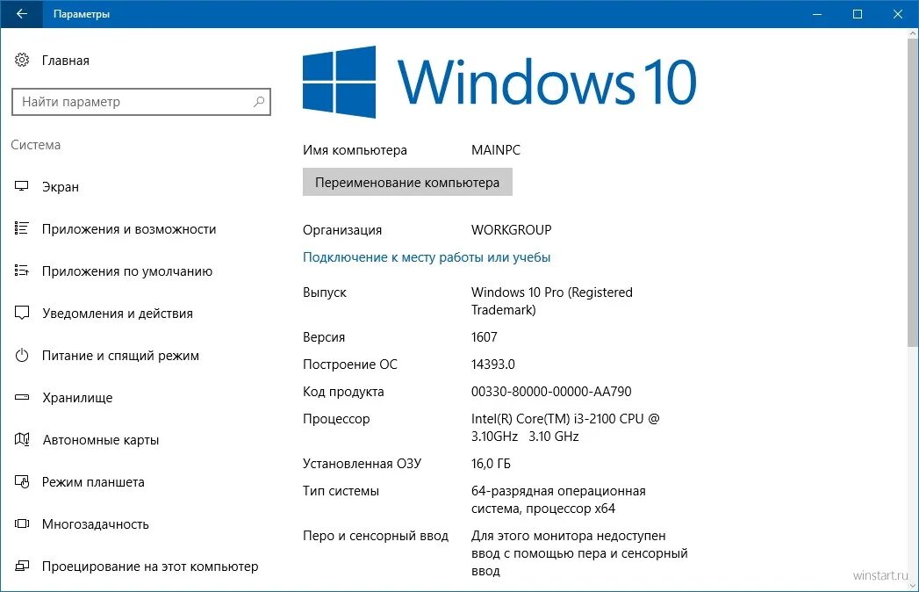Click the search magnifier icon
This screenshot has width=919, height=592.
coord(258,102)
